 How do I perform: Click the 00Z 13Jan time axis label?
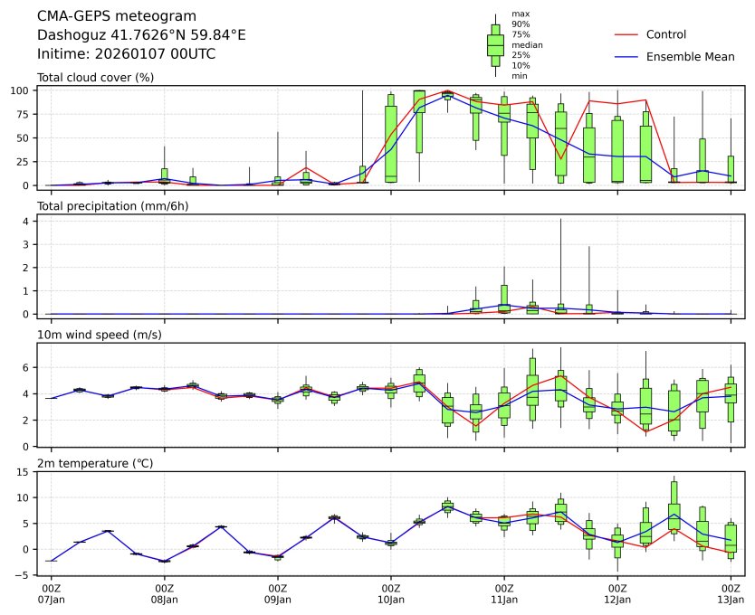(731, 593)
